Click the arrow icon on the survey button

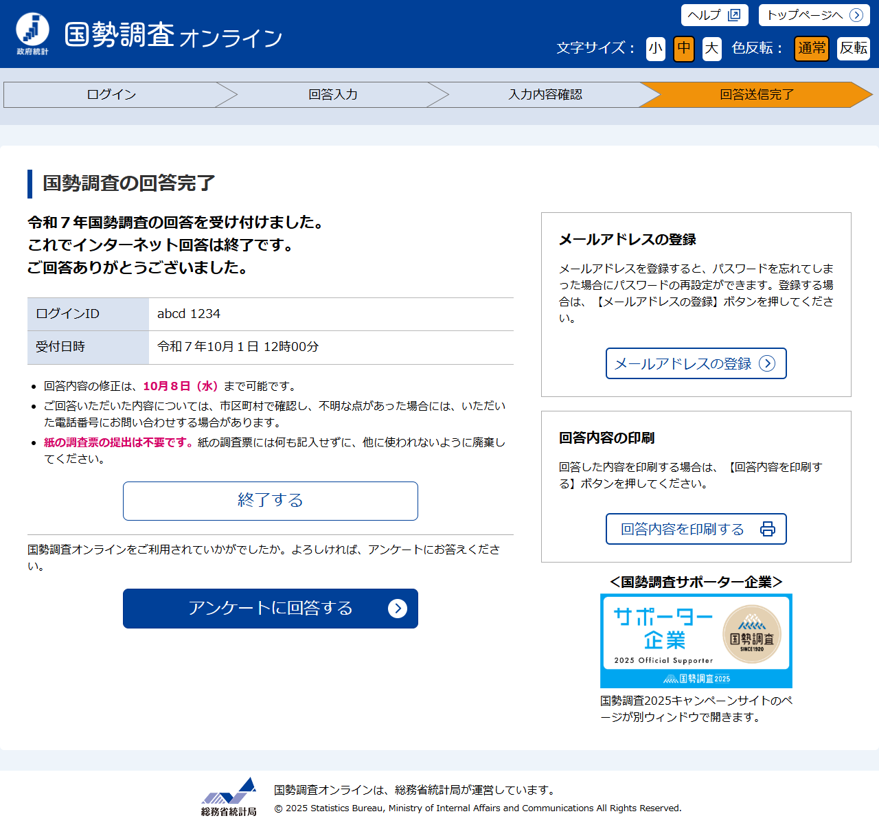[x=397, y=609]
